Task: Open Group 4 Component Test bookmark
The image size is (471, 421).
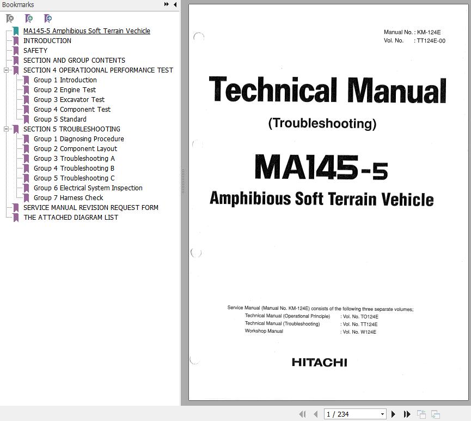Action: [x=72, y=110]
